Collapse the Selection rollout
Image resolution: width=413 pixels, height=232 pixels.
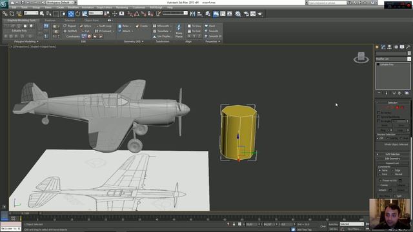(x=392, y=102)
